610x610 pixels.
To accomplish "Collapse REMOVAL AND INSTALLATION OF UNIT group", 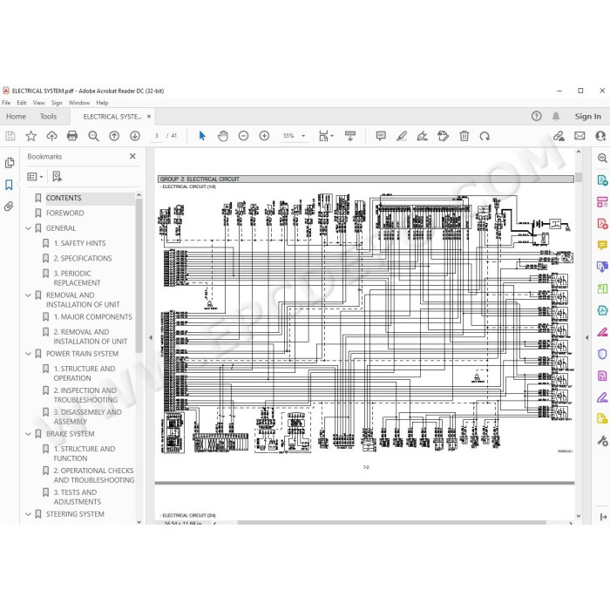I will coord(28,295).
